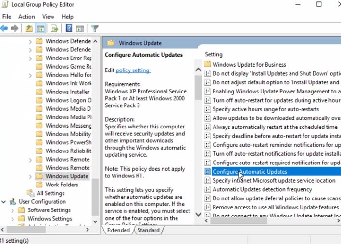This screenshot has height=244, width=341.
Task: Open the Help menu
Action: click(x=67, y=17)
